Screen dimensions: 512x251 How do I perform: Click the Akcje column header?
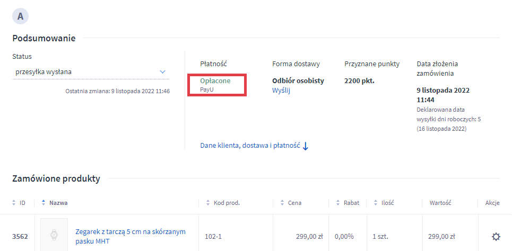492,203
